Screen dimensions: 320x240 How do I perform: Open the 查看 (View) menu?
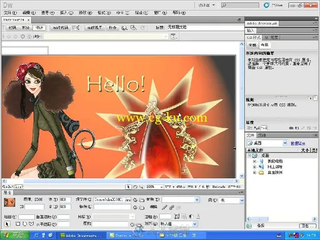47,12
